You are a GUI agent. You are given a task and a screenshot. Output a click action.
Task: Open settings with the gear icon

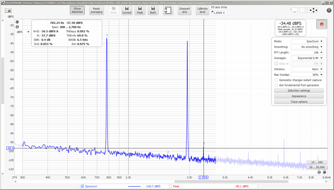point(329,10)
